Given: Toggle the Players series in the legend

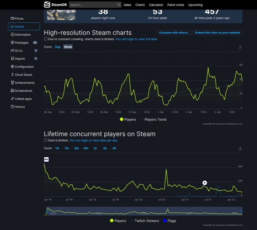Looking at the screenshot, I should [128, 120].
